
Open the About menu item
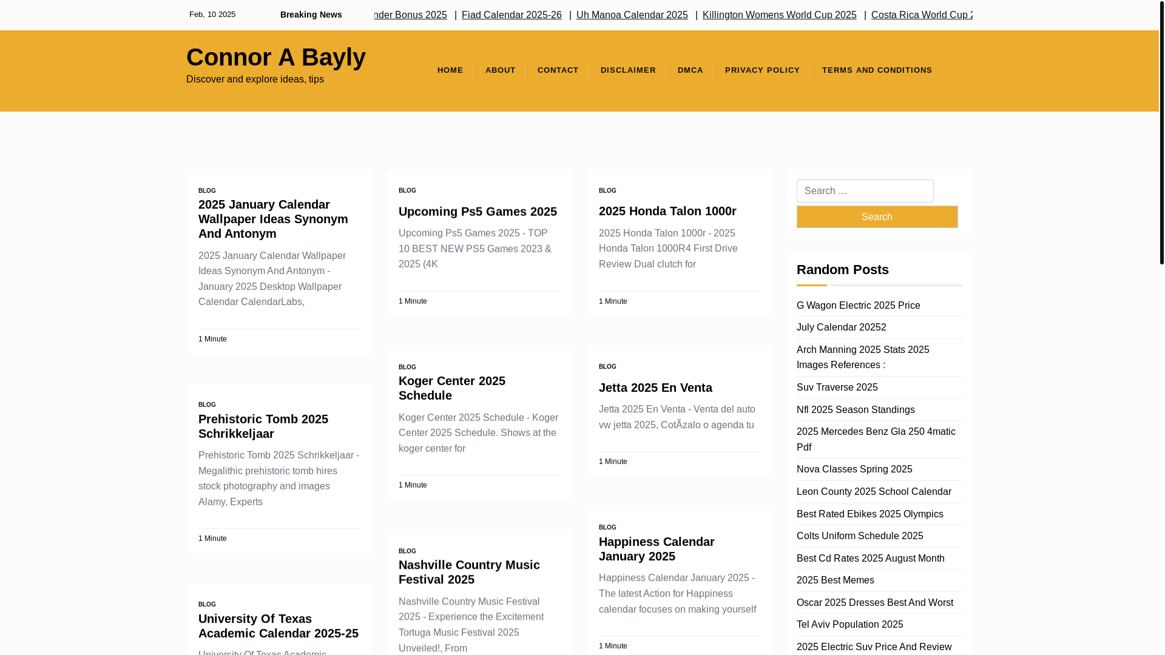500,70
